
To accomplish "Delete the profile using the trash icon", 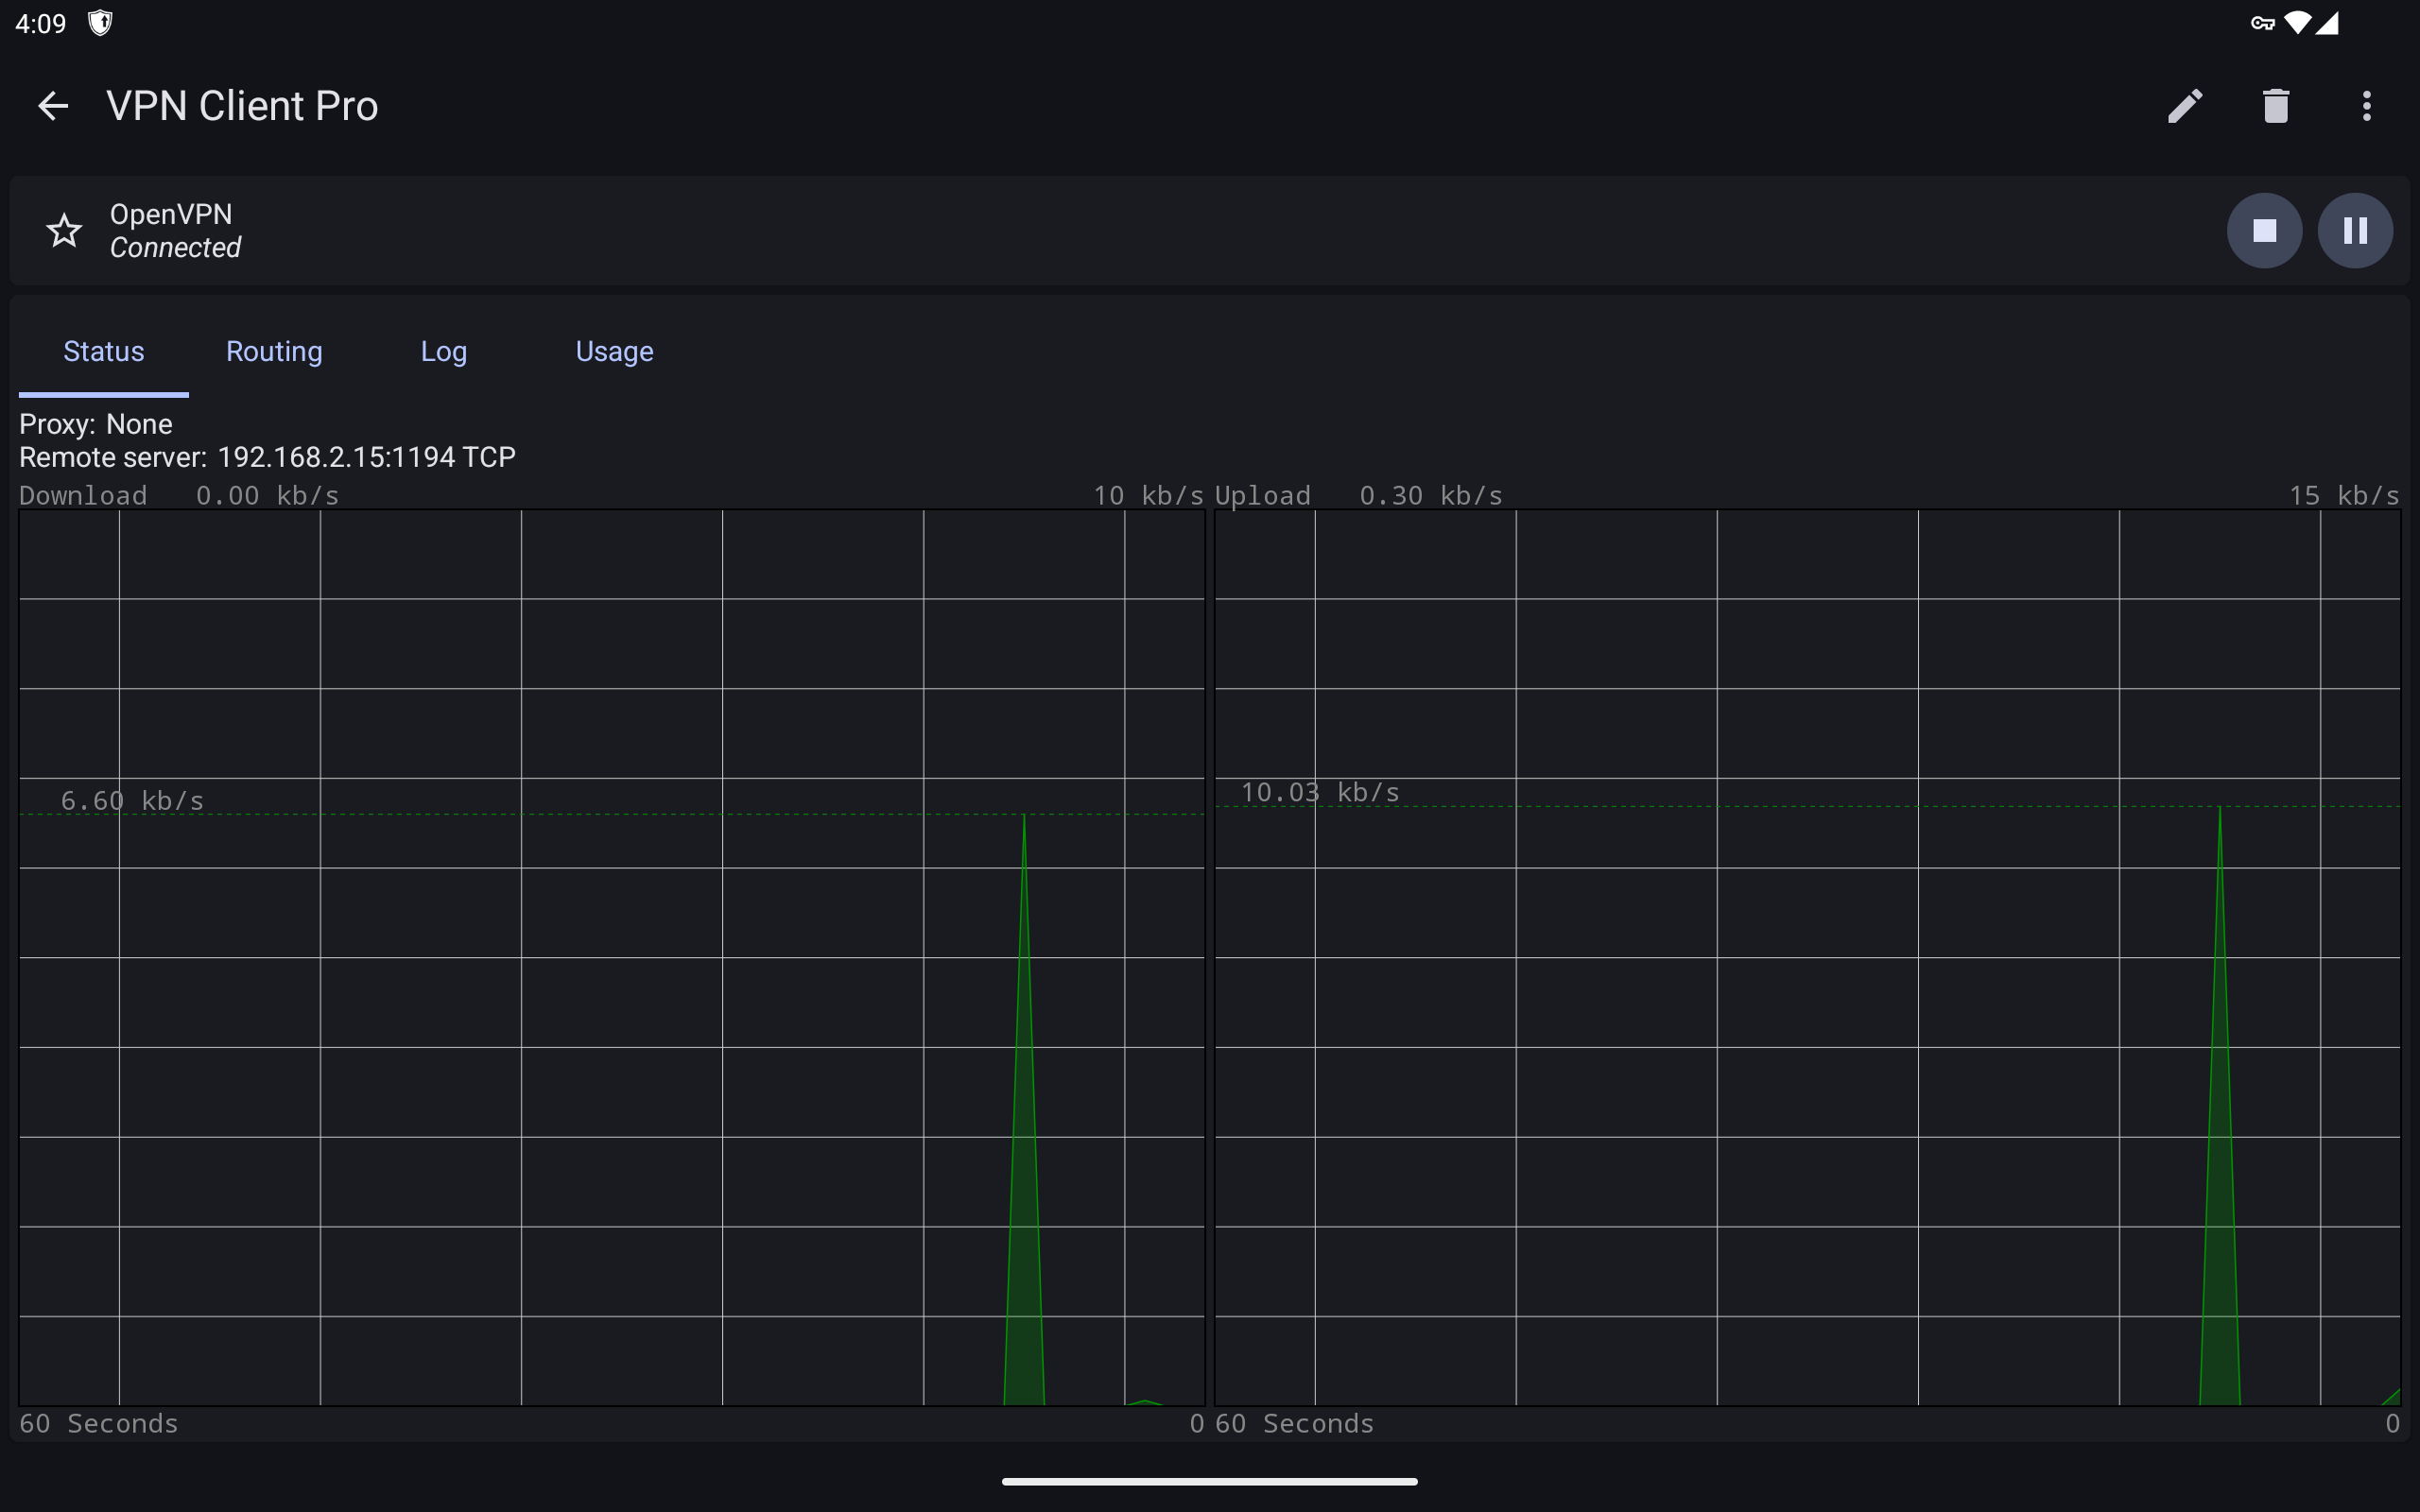I will (x=2276, y=106).
